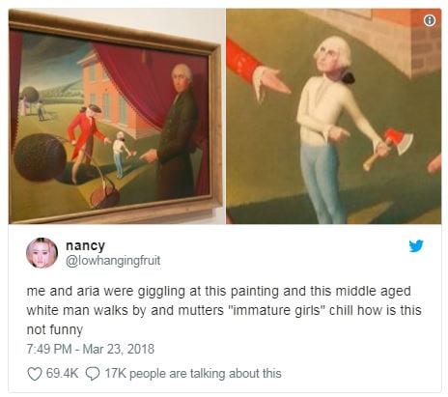Open the 7:49 PM - Mar 23, 2018 timestamp
Viewport: 448px width, 397px height.
[x=91, y=349]
